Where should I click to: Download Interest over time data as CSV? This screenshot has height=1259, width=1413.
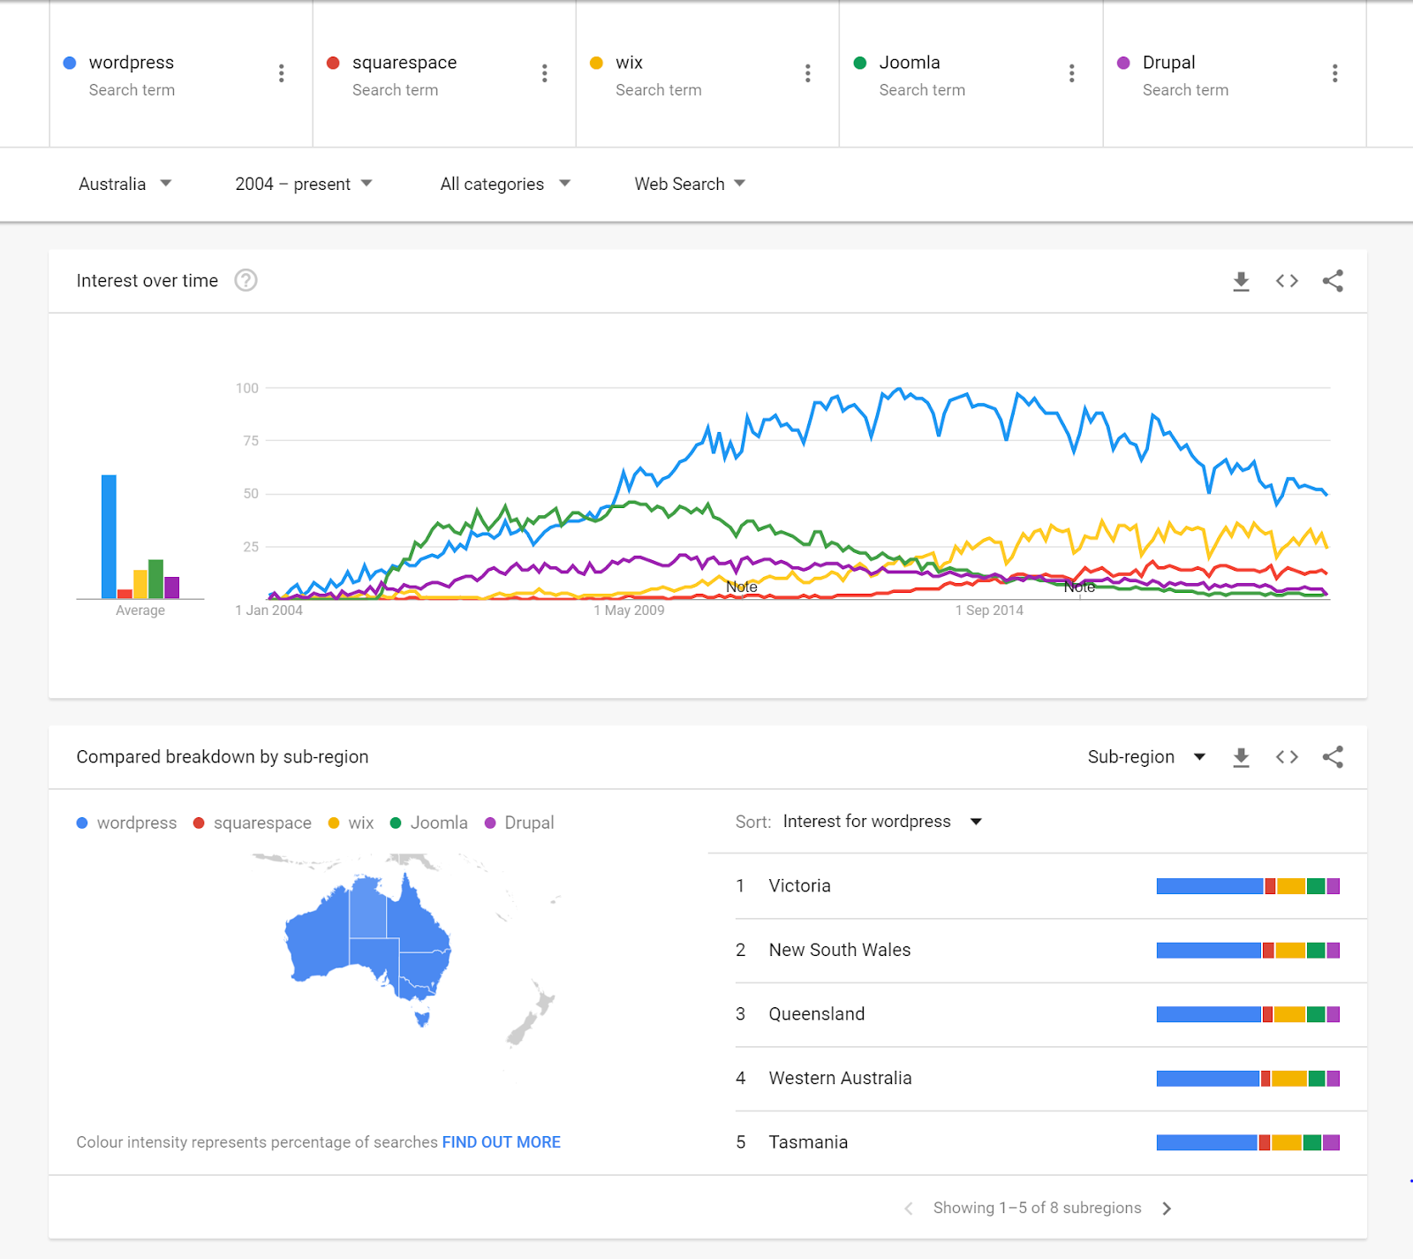(1241, 281)
